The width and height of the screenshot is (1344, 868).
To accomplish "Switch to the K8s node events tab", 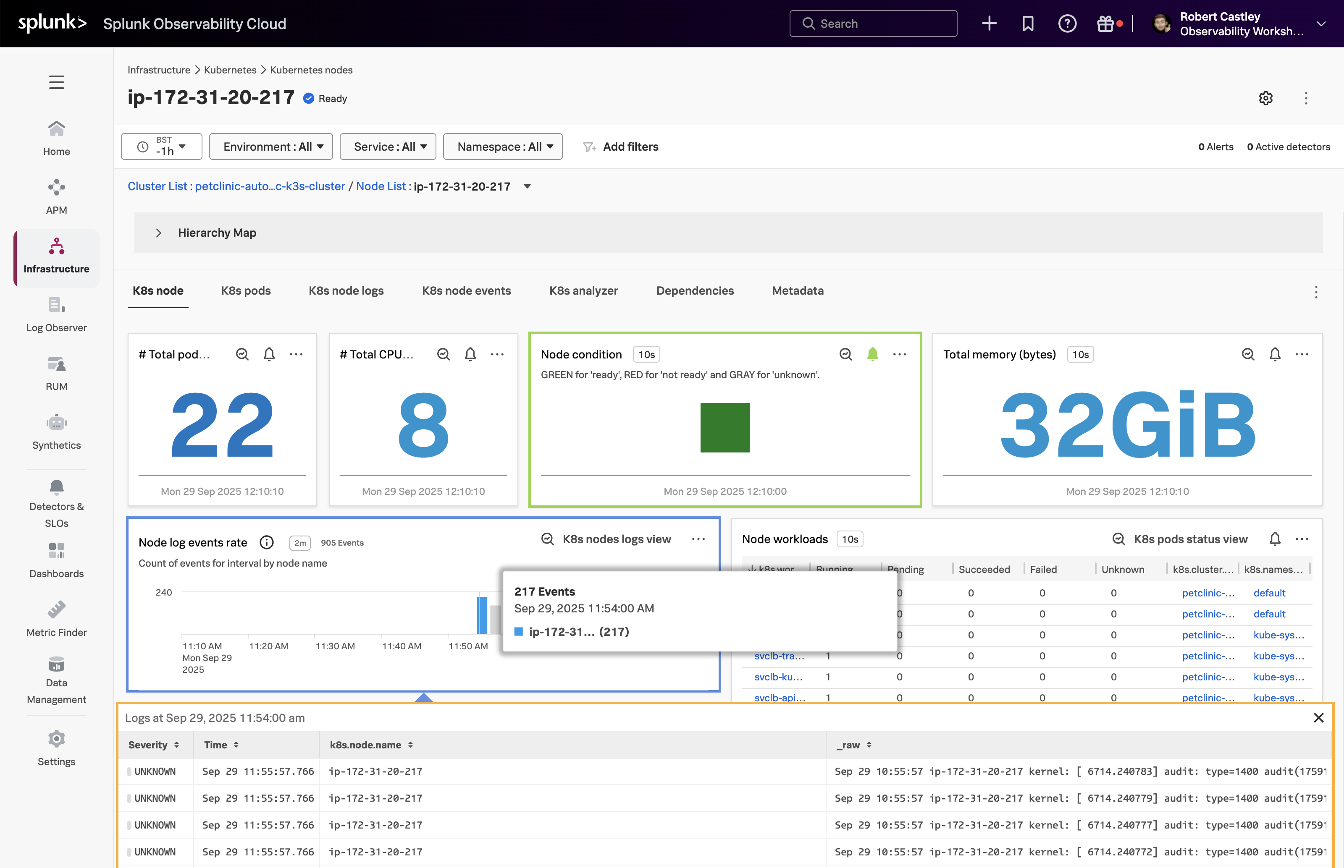I will coord(467,291).
